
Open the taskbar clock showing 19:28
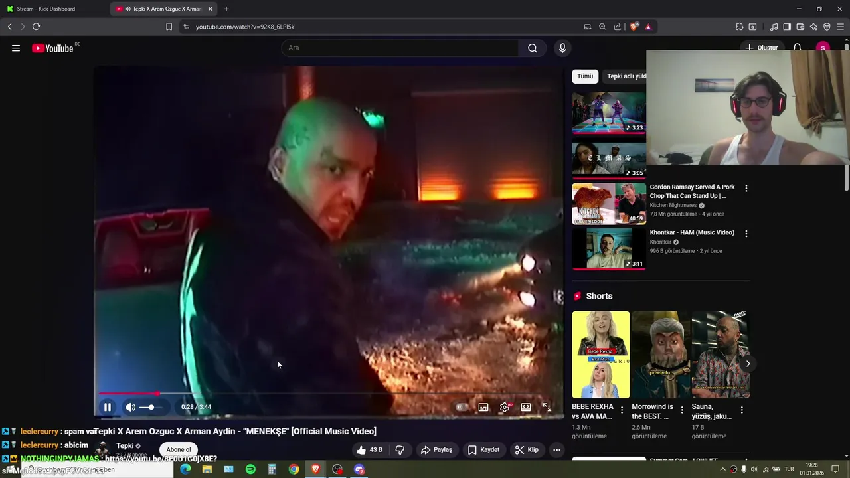click(811, 469)
